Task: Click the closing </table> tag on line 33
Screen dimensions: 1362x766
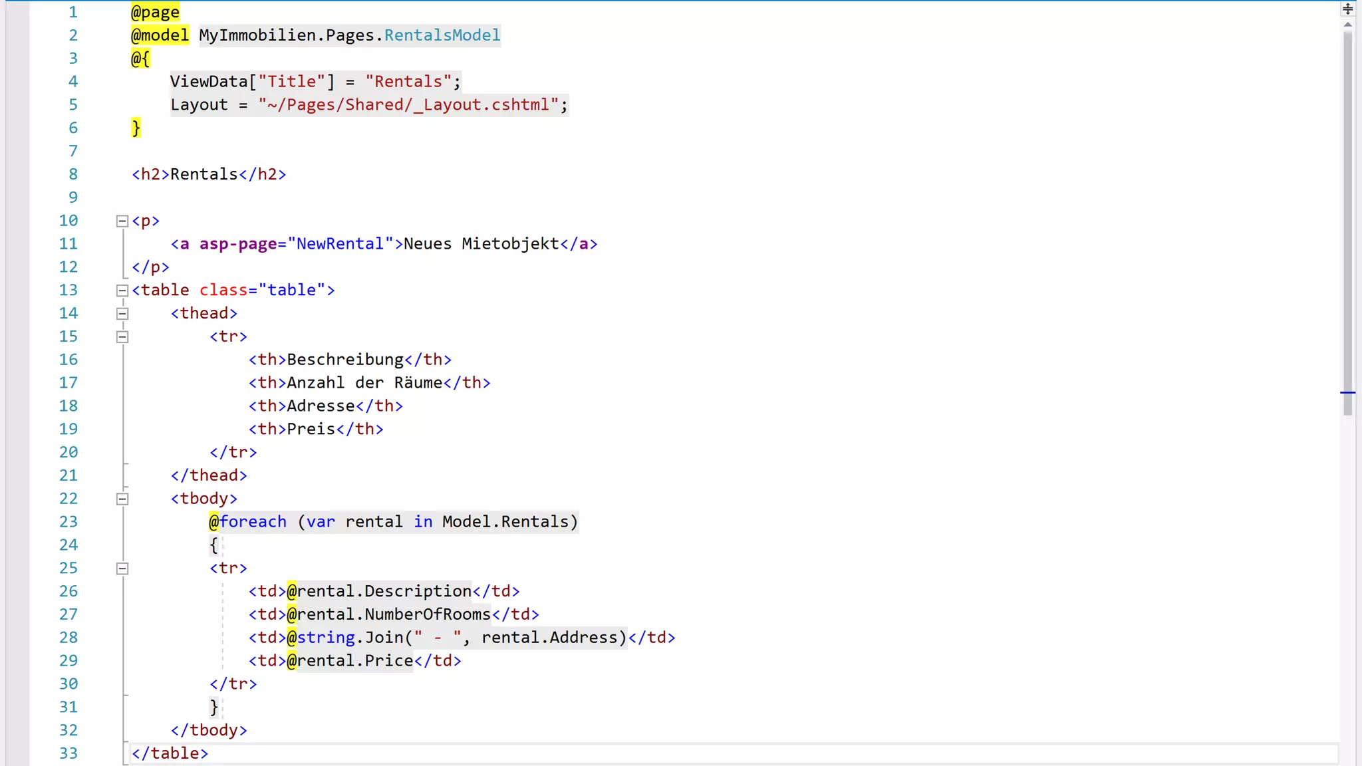Action: tap(170, 753)
